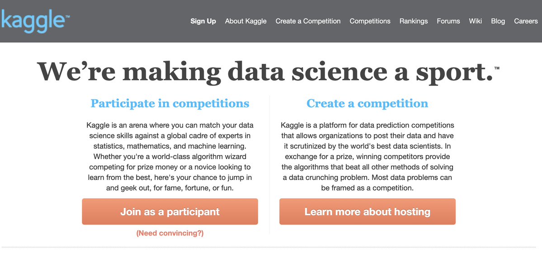
Task: Click the trademark symbol after 'sport.'
Action: coord(497,68)
